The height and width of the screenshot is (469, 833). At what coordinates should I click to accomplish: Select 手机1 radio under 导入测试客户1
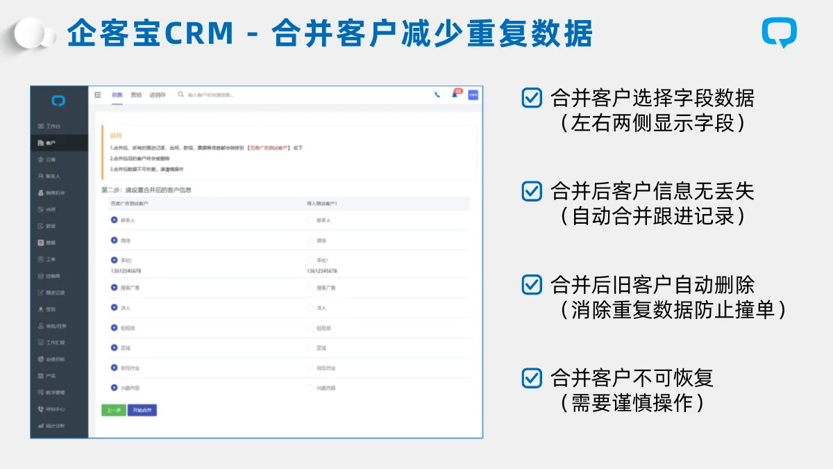(x=310, y=260)
